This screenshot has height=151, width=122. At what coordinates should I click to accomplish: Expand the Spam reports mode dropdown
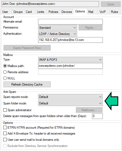(70, 97)
